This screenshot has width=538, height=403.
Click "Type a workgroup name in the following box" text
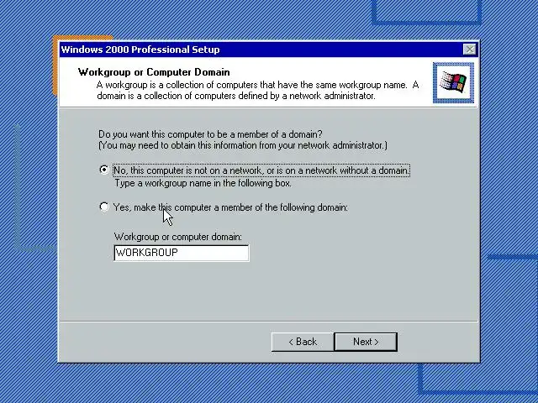pos(203,183)
